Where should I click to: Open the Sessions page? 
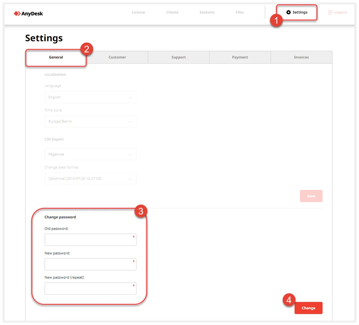pyautogui.click(x=207, y=12)
